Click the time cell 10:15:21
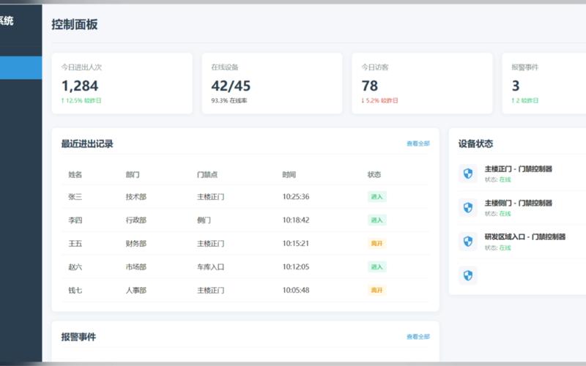This screenshot has width=586, height=366. (x=296, y=244)
